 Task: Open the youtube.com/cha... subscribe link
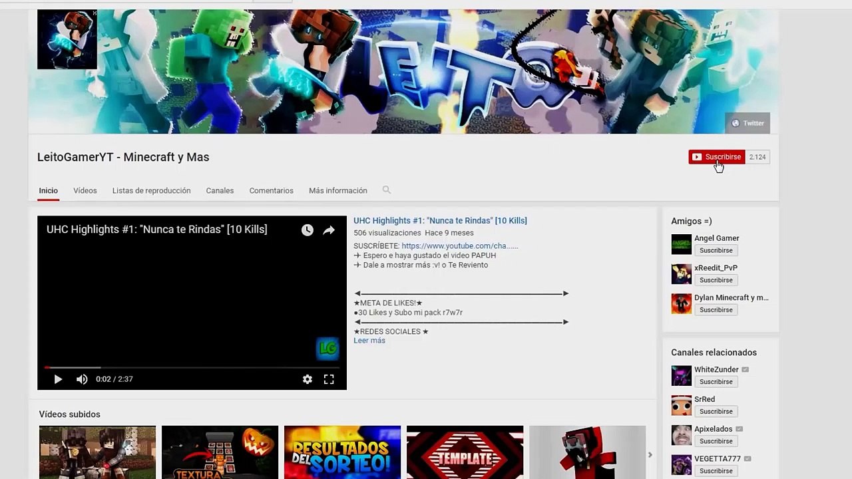pyautogui.click(x=460, y=245)
